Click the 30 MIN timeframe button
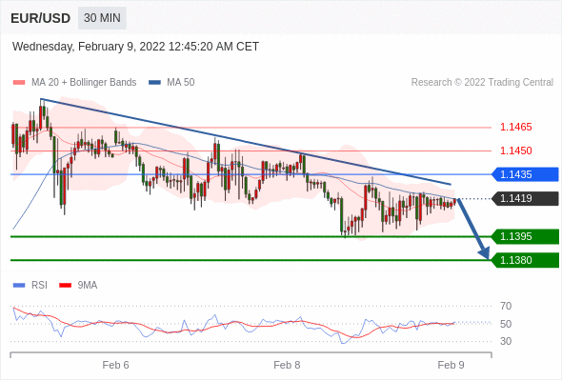The image size is (562, 381). tap(102, 18)
